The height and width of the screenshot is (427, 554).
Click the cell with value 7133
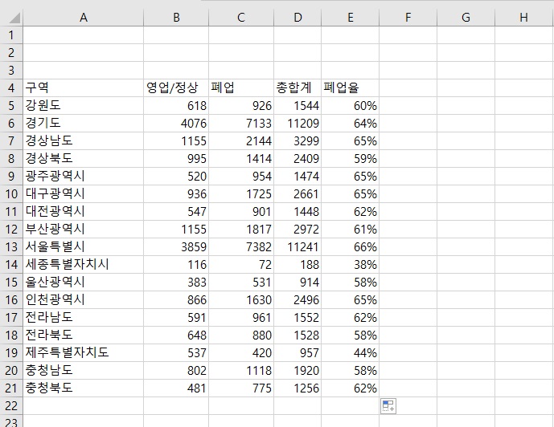click(241, 124)
